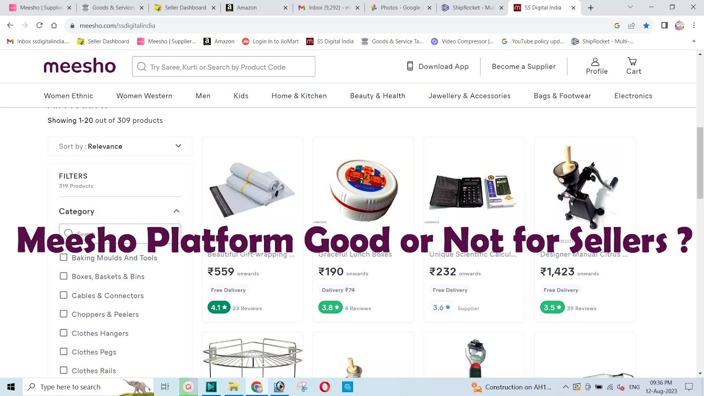Viewport: 704px width, 396px height.
Task: Click the Google icon in address bar
Action: [617, 25]
